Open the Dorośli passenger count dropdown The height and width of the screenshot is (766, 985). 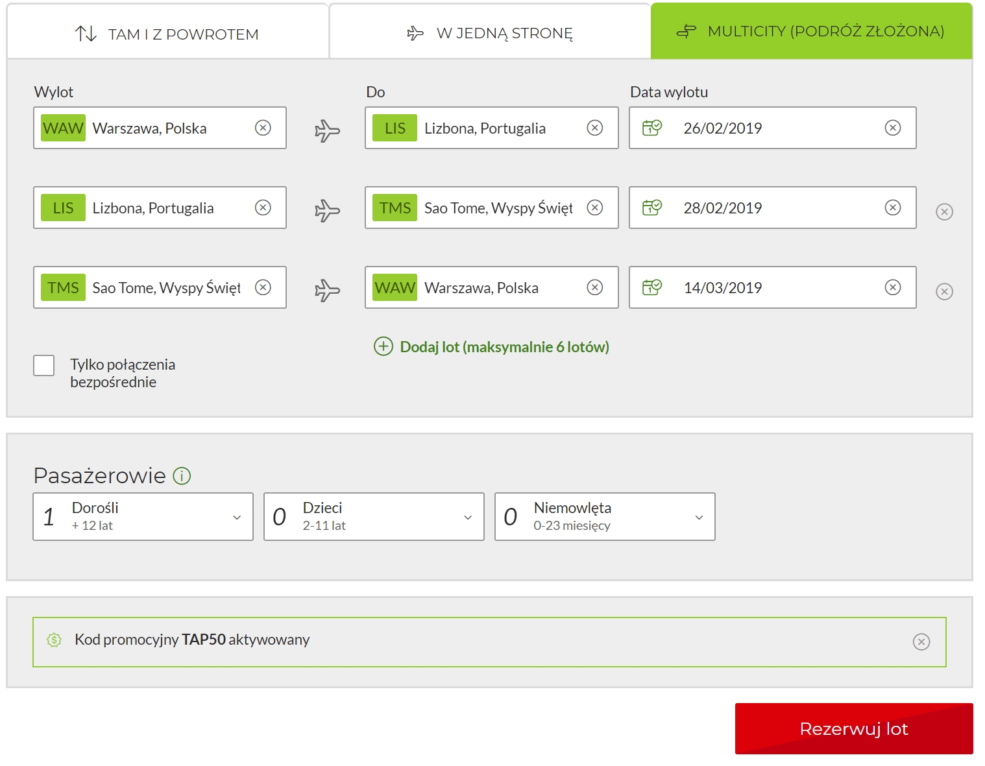coord(143,516)
